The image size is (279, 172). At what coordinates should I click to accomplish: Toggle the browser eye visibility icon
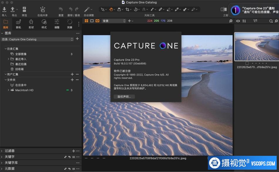(238, 21)
